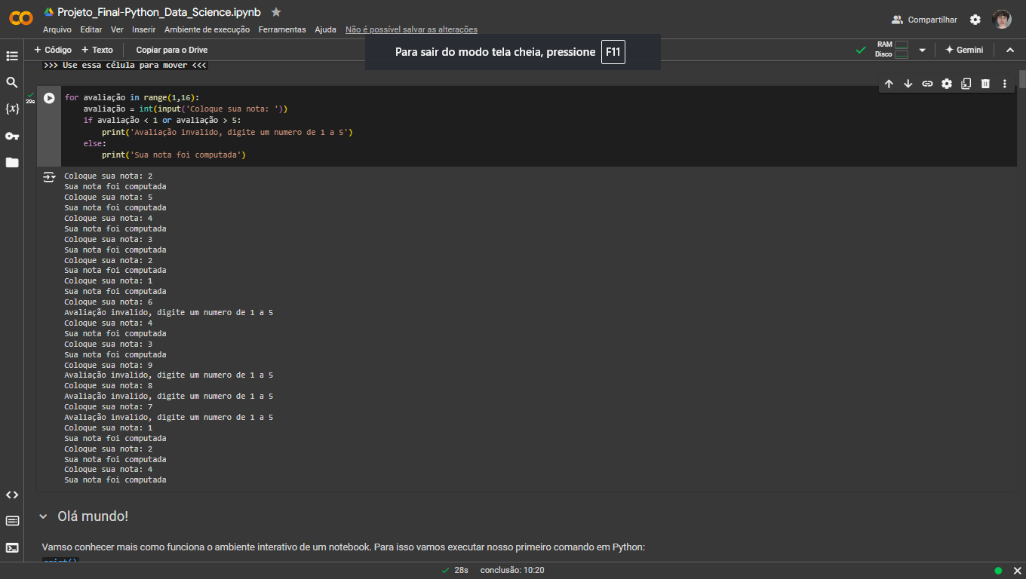Open the command palette sidebar icon
The height and width of the screenshot is (579, 1026).
pyautogui.click(x=12, y=521)
